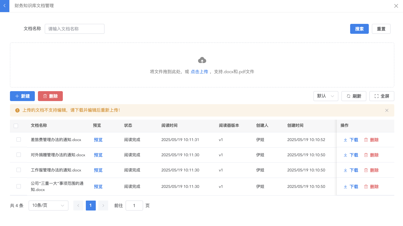403x226 pixels.
Task: Click file name 差旅费管理办法的通知.docx
Action: pos(56,140)
